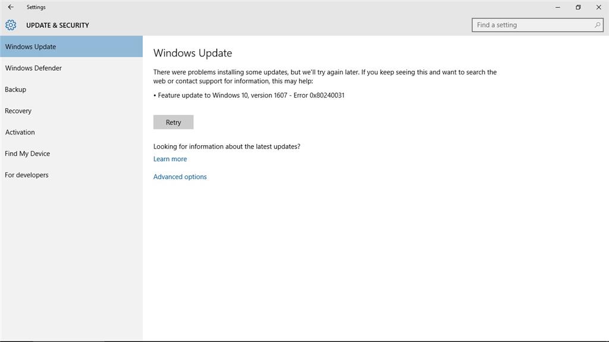Viewport: 609px width, 342px height.
Task: Minimize the Settings window
Action: click(x=558, y=7)
